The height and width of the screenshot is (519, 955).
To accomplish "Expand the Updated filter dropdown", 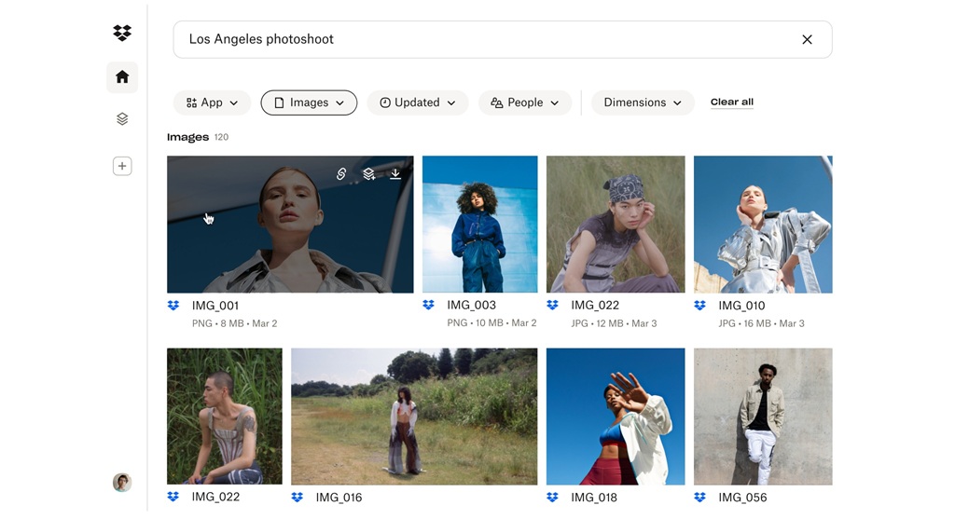I will click(417, 102).
